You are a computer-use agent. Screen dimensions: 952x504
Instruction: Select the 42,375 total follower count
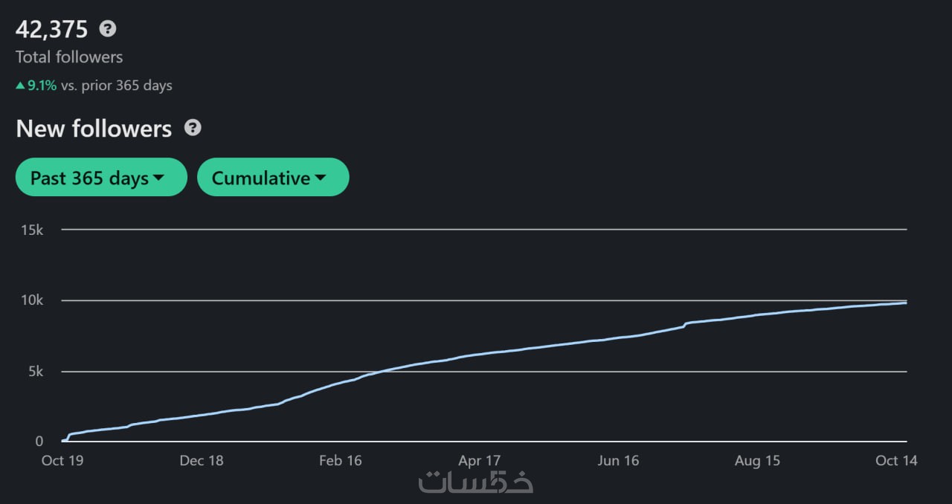tap(52, 30)
